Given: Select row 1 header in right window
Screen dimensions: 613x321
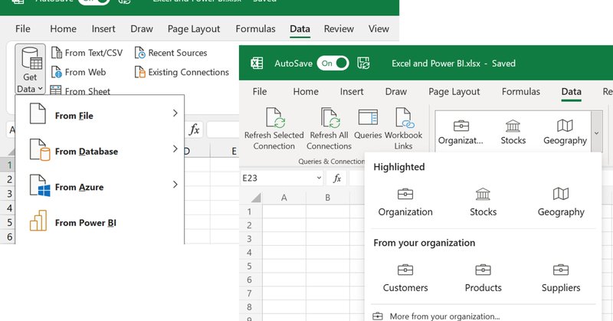Looking at the screenshot, I should point(250,212).
